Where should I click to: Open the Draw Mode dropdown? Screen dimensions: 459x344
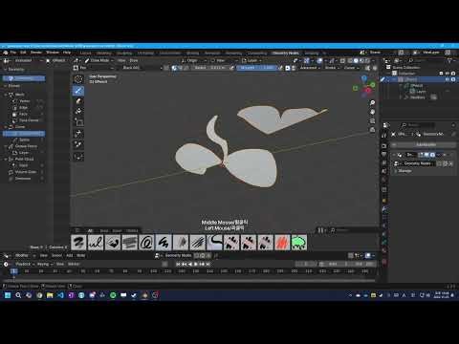[x=99, y=60]
